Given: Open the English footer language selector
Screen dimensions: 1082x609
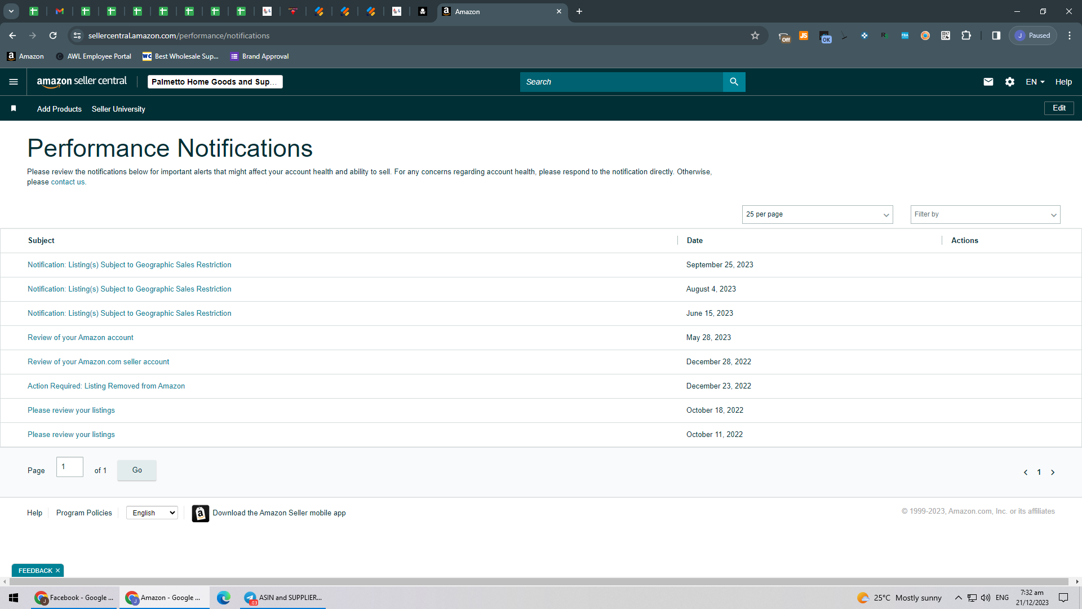Looking at the screenshot, I should tap(152, 513).
